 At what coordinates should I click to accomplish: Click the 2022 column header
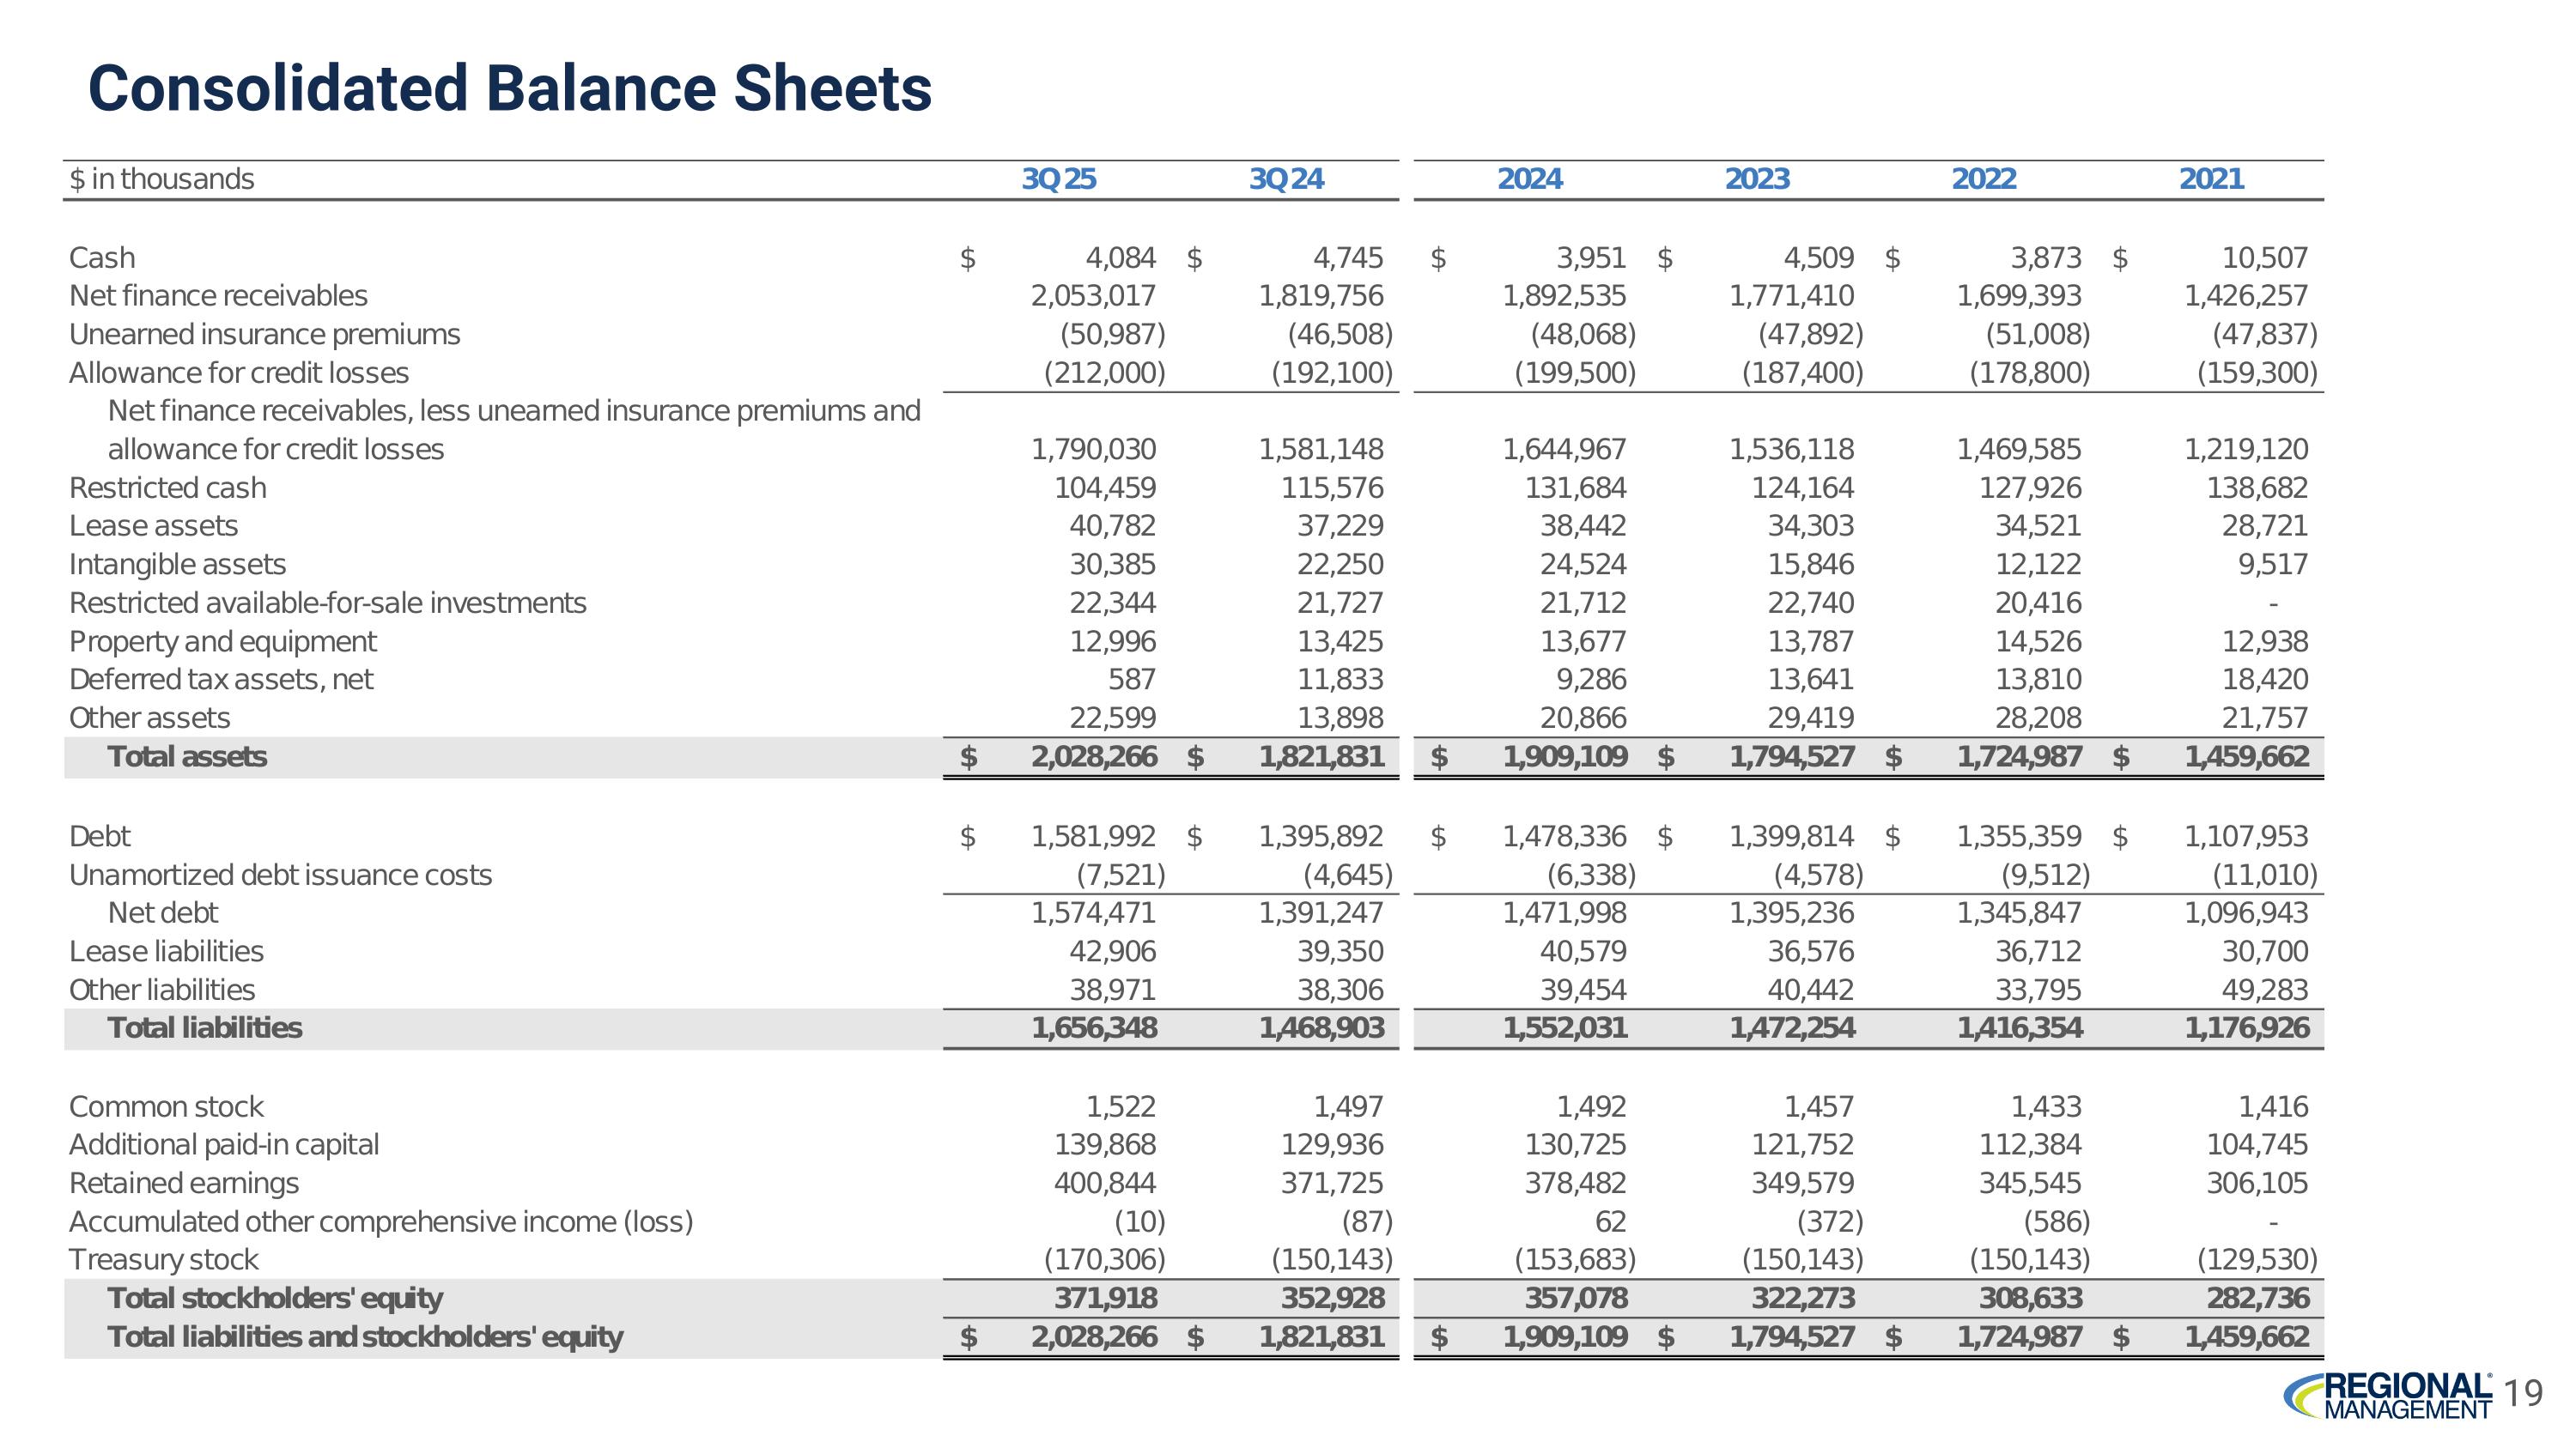[1984, 179]
